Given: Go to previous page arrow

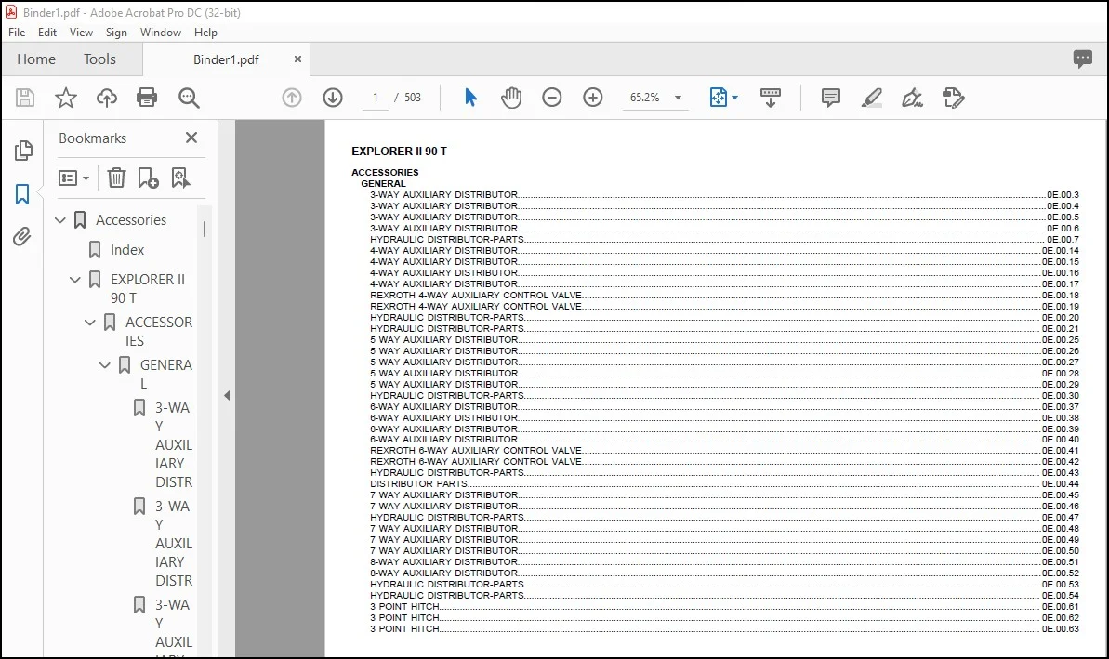Looking at the screenshot, I should [292, 98].
